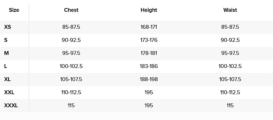
Task: Select the M size row label
Action: tap(6, 53)
